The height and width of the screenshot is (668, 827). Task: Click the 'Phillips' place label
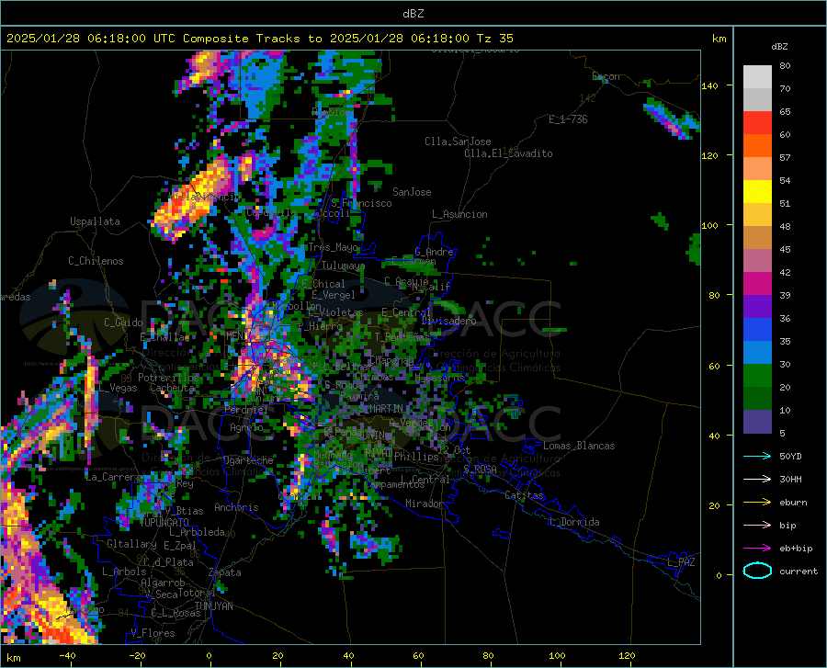point(416,457)
